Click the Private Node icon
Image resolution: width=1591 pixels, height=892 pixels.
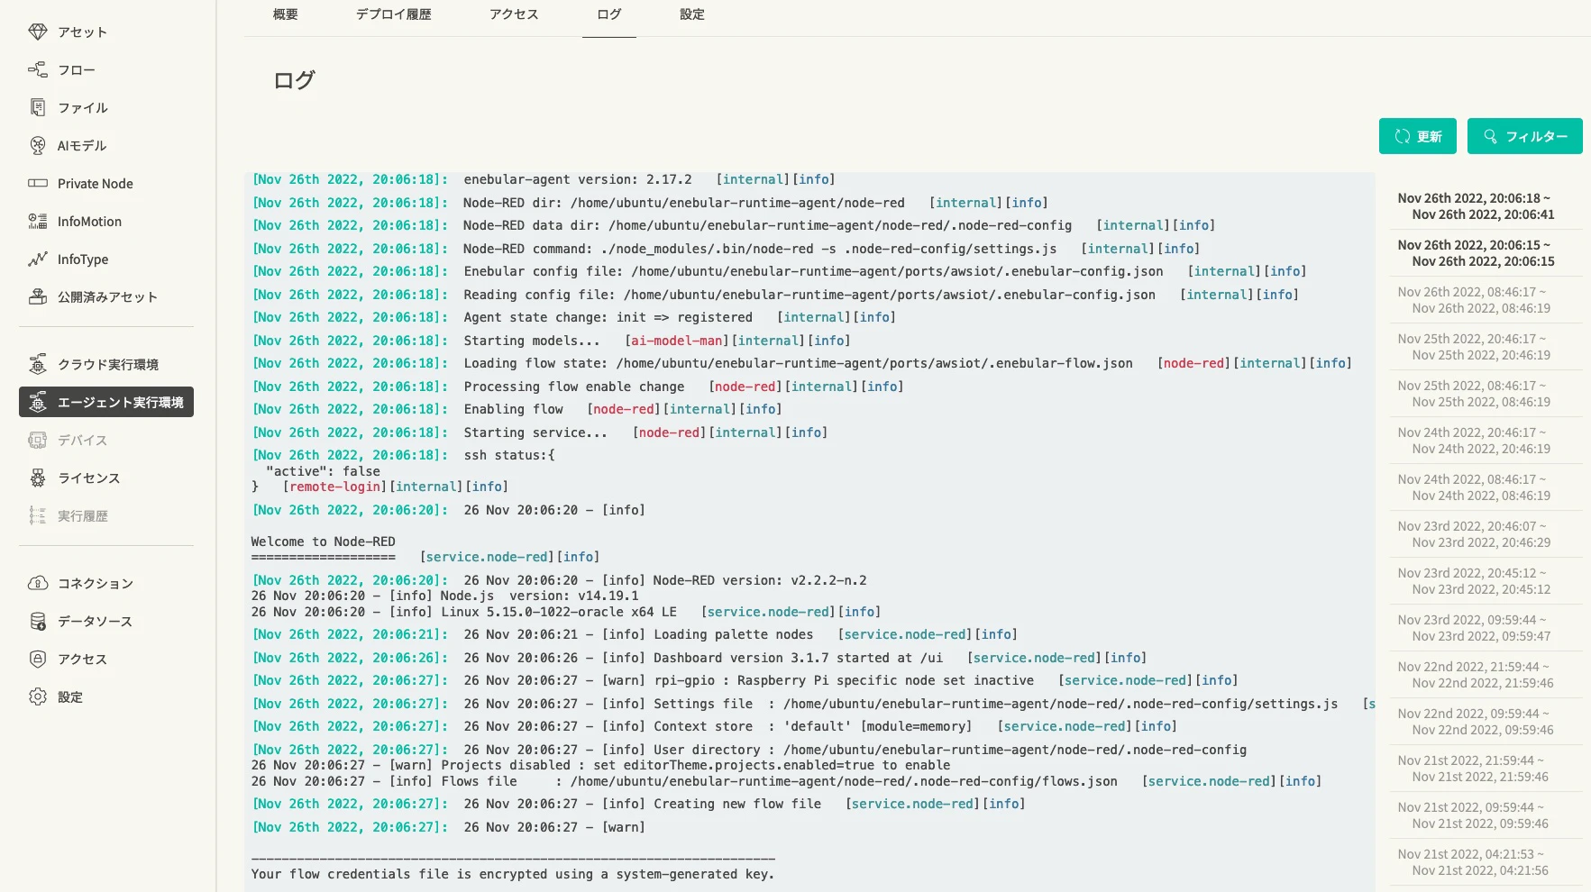tap(38, 183)
